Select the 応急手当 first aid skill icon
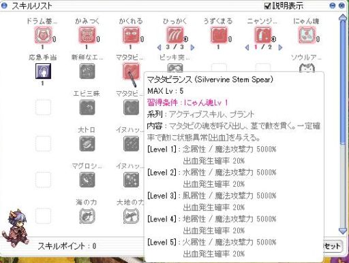The width and height of the screenshot is (349, 263). [x=43, y=71]
